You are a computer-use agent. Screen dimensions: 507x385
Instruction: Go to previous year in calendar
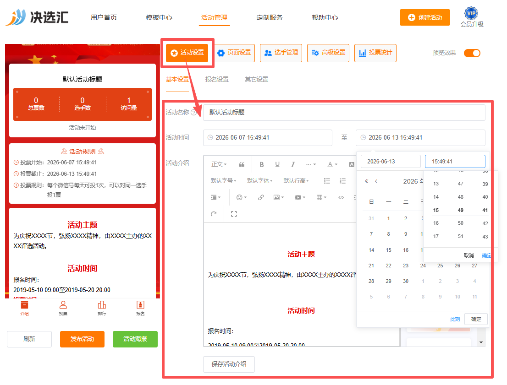[366, 181]
